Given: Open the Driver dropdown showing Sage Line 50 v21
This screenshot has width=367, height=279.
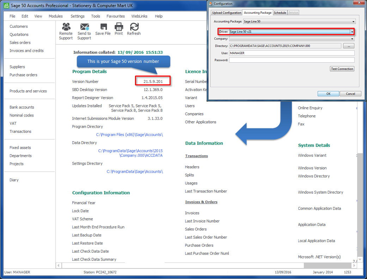Looking at the screenshot, I should 352,31.
